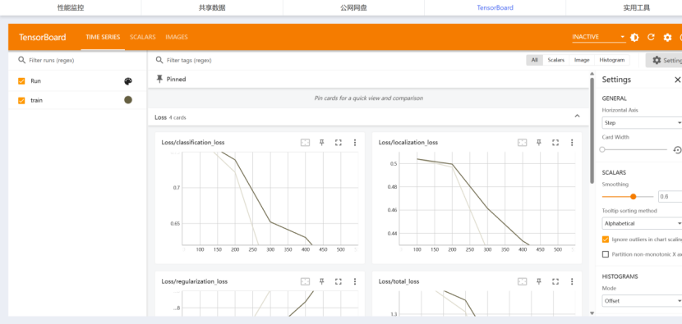Uncheck the train run checkbox
The height and width of the screenshot is (324, 682).
point(21,100)
